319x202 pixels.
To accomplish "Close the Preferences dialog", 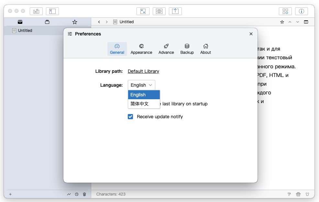I will [x=251, y=34].
